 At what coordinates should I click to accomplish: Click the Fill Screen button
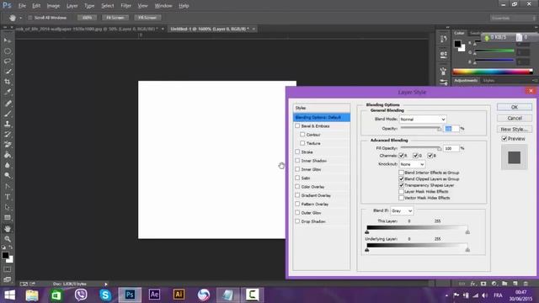tap(147, 18)
